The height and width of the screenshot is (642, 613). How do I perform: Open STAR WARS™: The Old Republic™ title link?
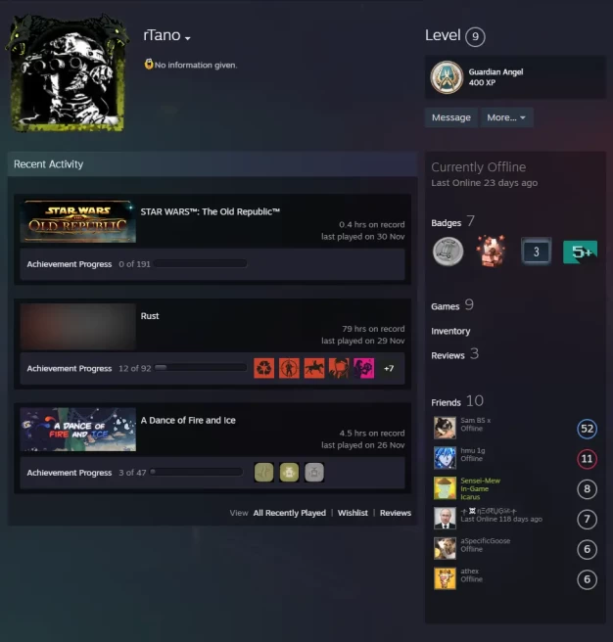[x=211, y=211]
